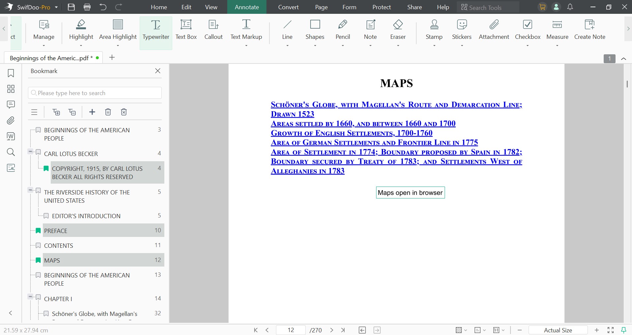Screen dimensions: 632x335
Task: Select the Shapes tool
Action: [x=315, y=30]
